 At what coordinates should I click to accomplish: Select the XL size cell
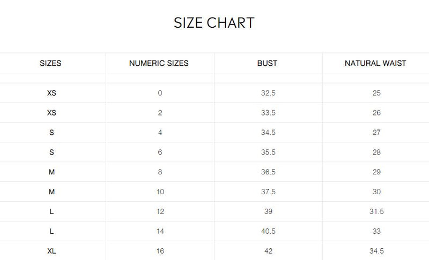(x=51, y=251)
